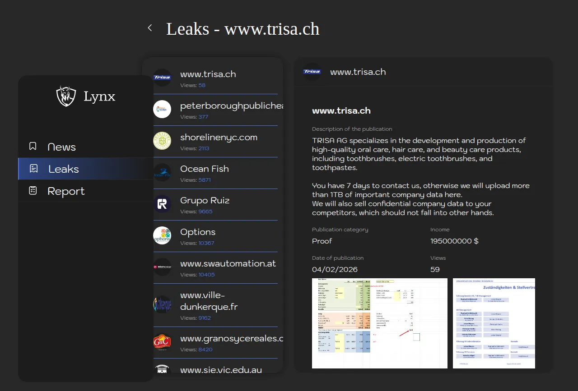Open the Report menu item

66,191
